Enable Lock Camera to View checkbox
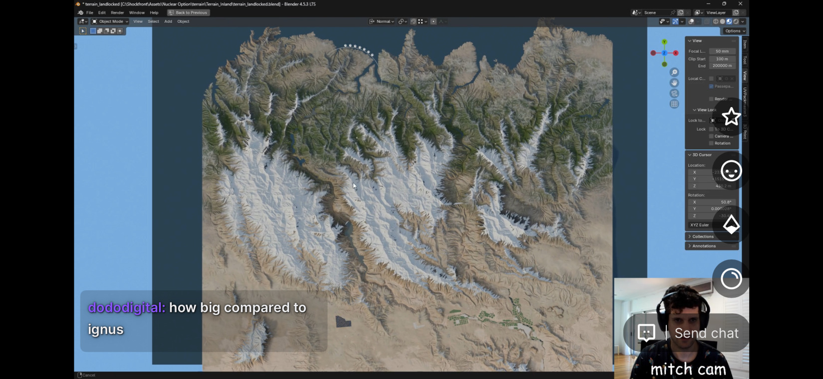 tap(711, 136)
